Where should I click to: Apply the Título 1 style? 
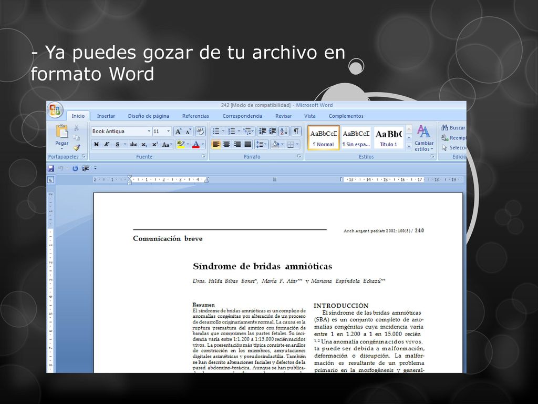[388, 137]
